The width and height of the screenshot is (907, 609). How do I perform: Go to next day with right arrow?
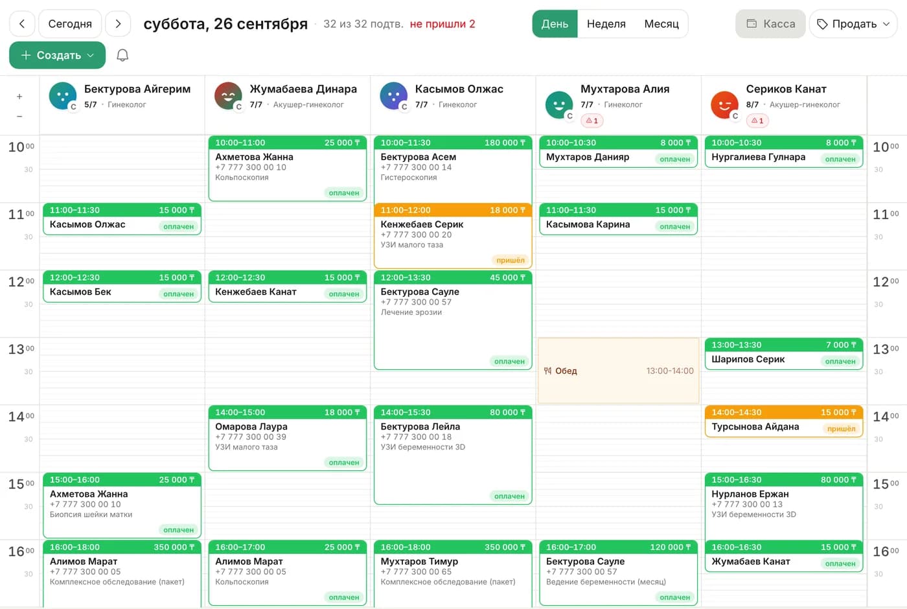pyautogui.click(x=118, y=24)
